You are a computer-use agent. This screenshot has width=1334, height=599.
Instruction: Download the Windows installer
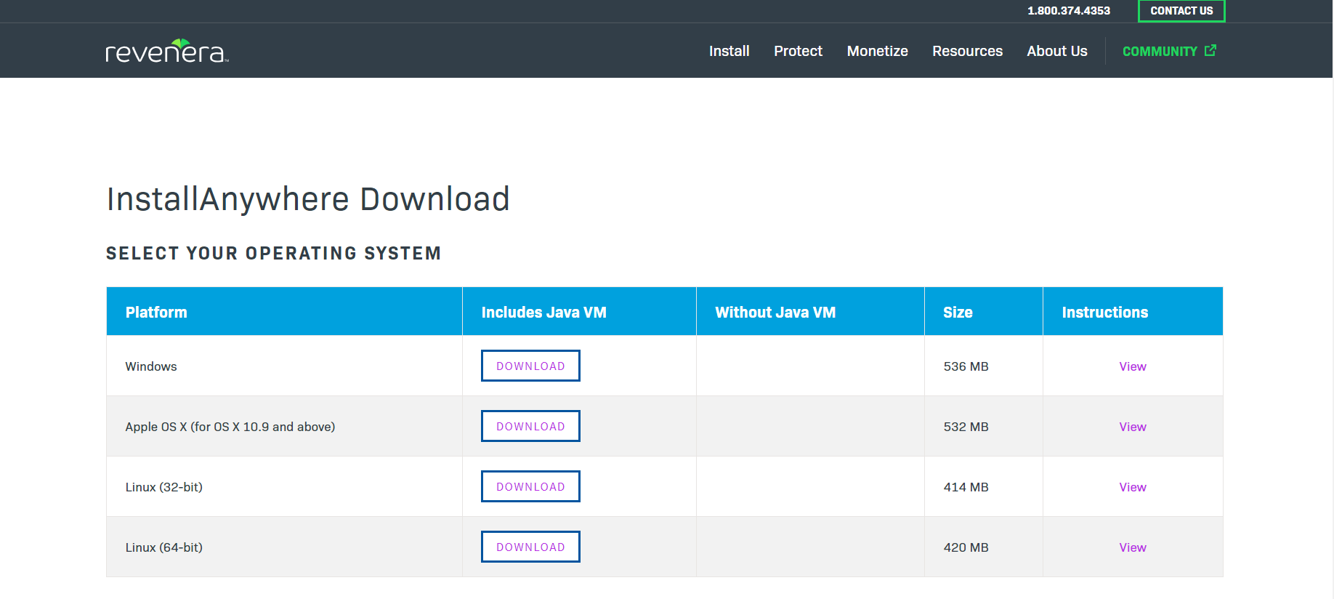click(530, 366)
